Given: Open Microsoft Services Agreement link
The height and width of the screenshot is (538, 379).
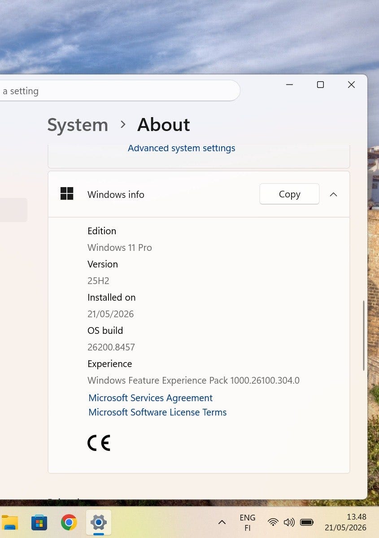Looking at the screenshot, I should 151,398.
